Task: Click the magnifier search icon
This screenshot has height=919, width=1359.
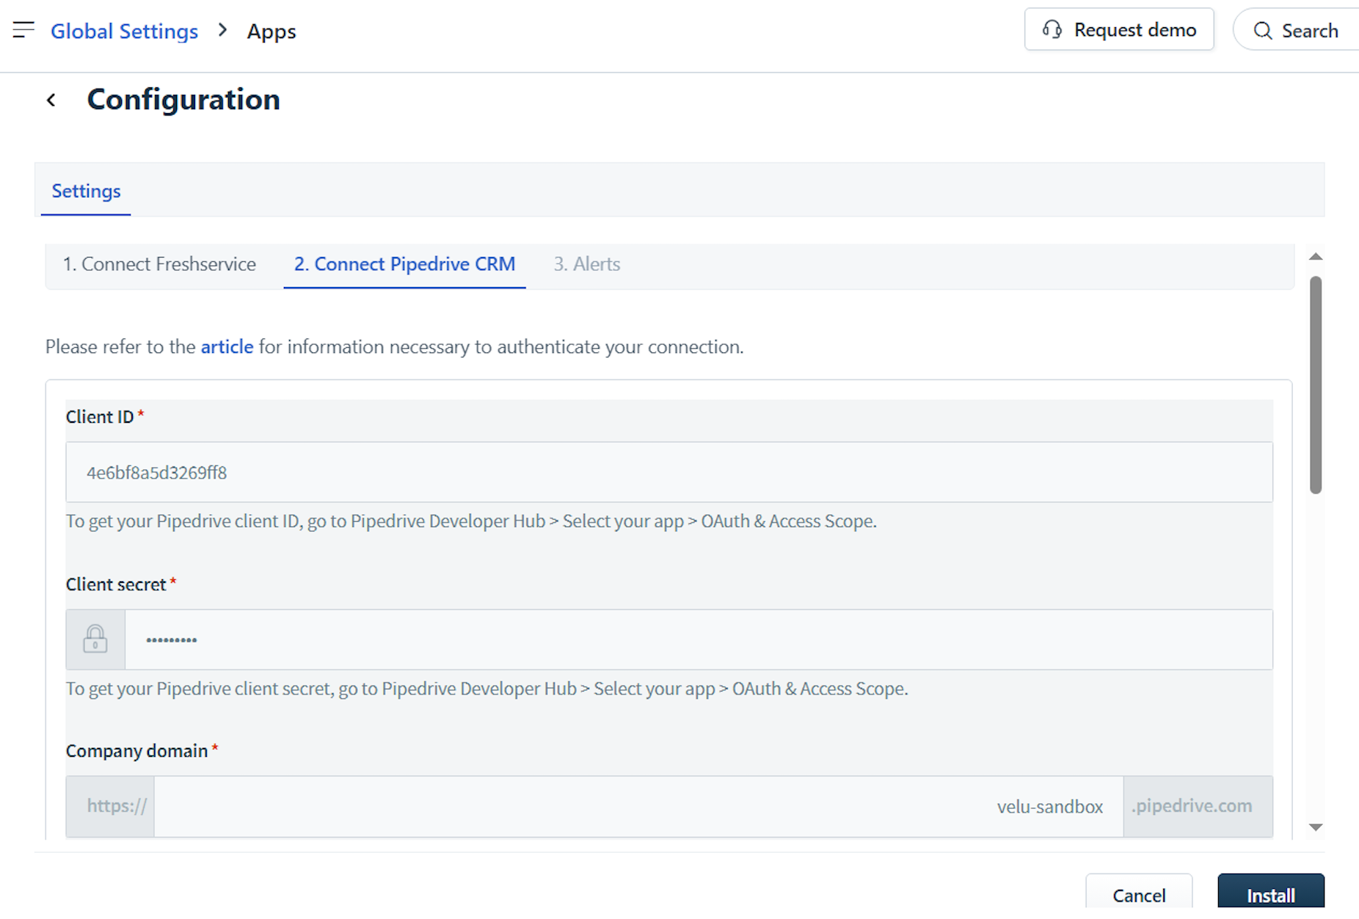Action: click(x=1262, y=31)
